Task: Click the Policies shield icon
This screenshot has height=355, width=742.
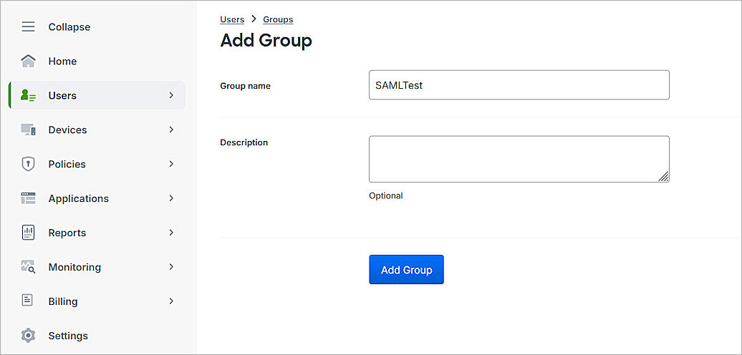Action: [x=28, y=164]
